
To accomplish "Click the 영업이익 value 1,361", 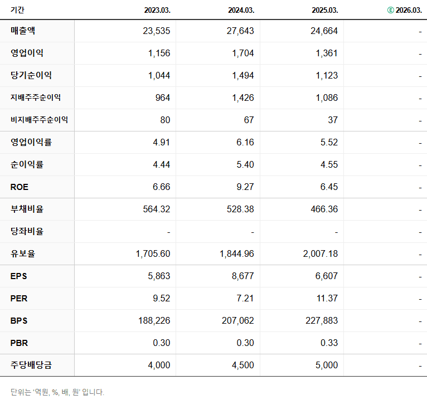I will coord(327,53).
